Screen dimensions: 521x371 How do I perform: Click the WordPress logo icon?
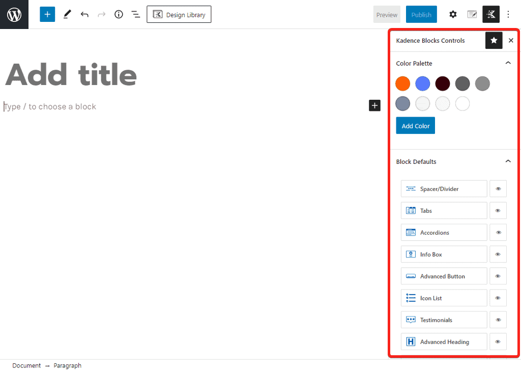tap(14, 14)
